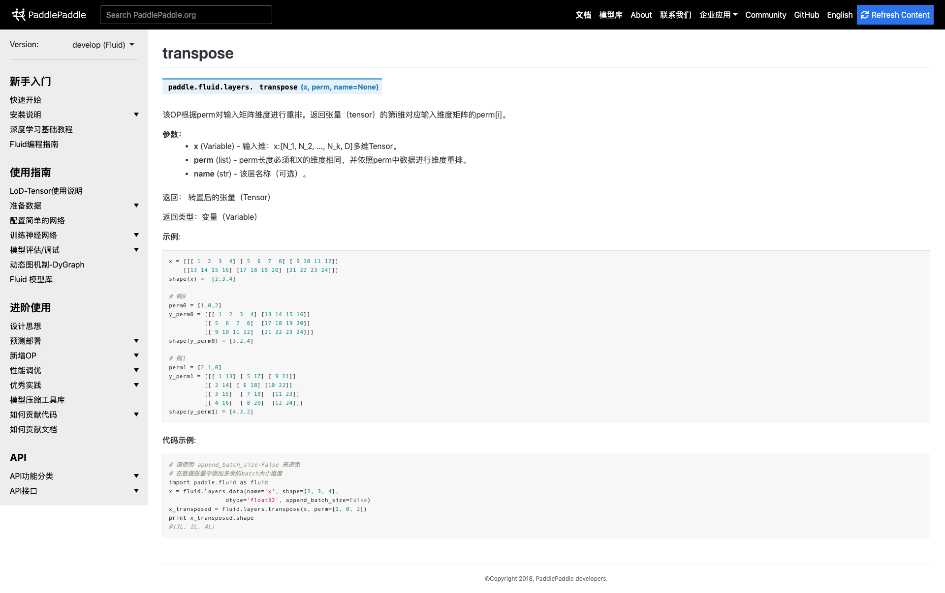Switch language to English
The image size is (945, 593).
[839, 15]
